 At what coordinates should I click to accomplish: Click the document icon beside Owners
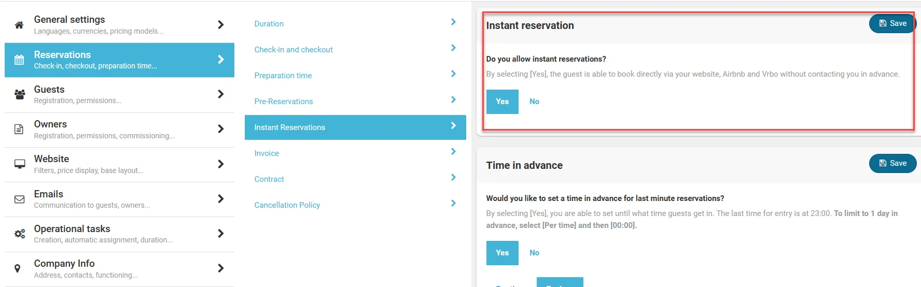click(19, 129)
